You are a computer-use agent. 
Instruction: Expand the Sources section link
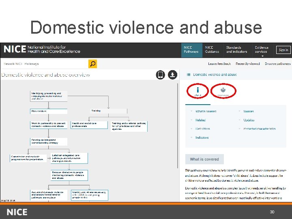pos(249,112)
